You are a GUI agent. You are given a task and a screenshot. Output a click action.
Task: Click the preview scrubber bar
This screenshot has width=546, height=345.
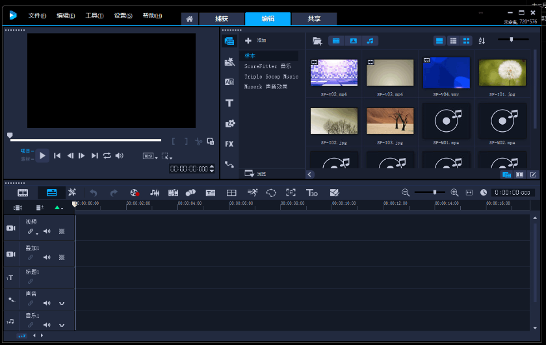pos(86,140)
